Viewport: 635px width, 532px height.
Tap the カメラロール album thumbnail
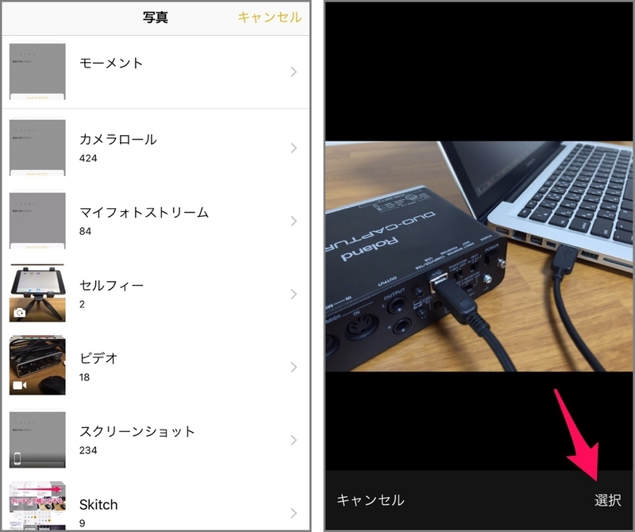[37, 148]
